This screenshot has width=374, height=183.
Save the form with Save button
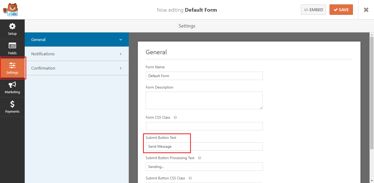point(341,10)
